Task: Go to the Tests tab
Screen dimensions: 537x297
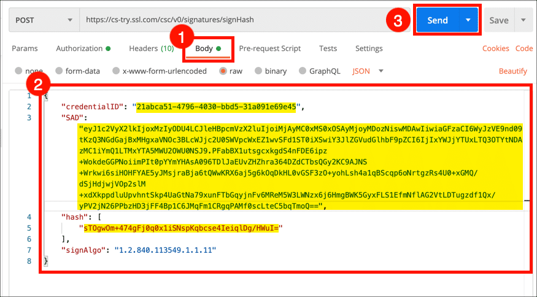Action: [x=328, y=48]
